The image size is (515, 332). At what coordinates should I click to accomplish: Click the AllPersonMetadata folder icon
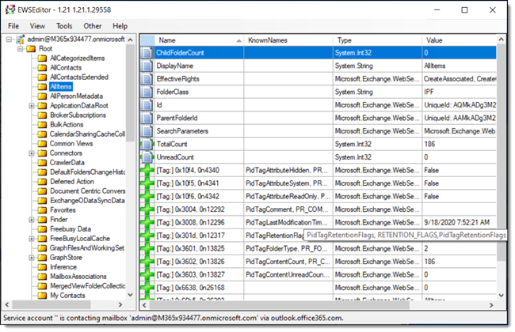click(42, 96)
